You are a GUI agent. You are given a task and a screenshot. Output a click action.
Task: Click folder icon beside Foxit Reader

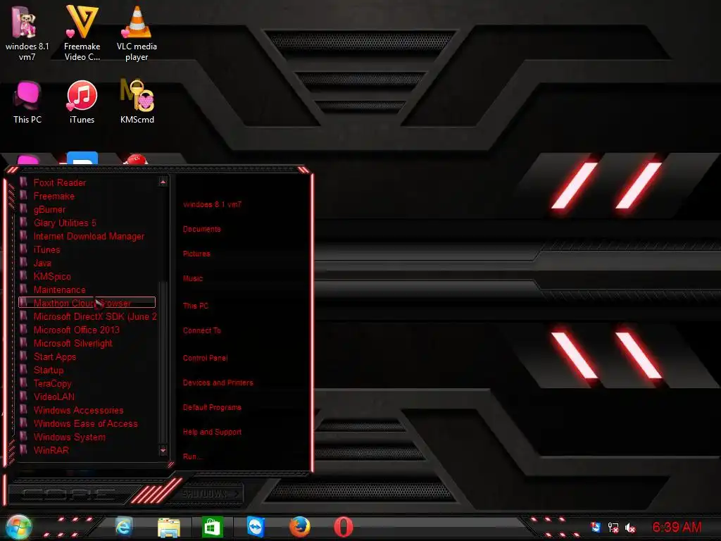click(23, 182)
